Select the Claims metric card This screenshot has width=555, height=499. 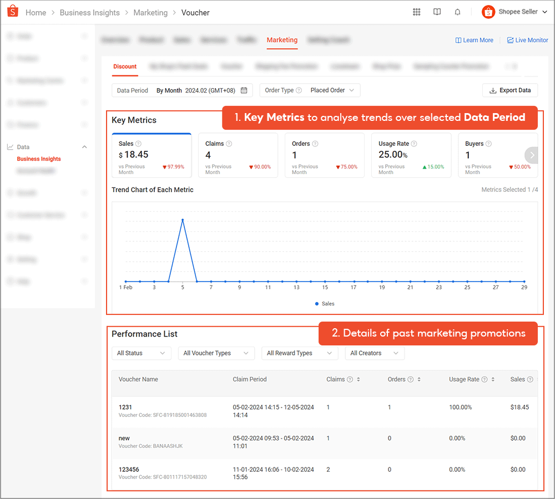238,155
